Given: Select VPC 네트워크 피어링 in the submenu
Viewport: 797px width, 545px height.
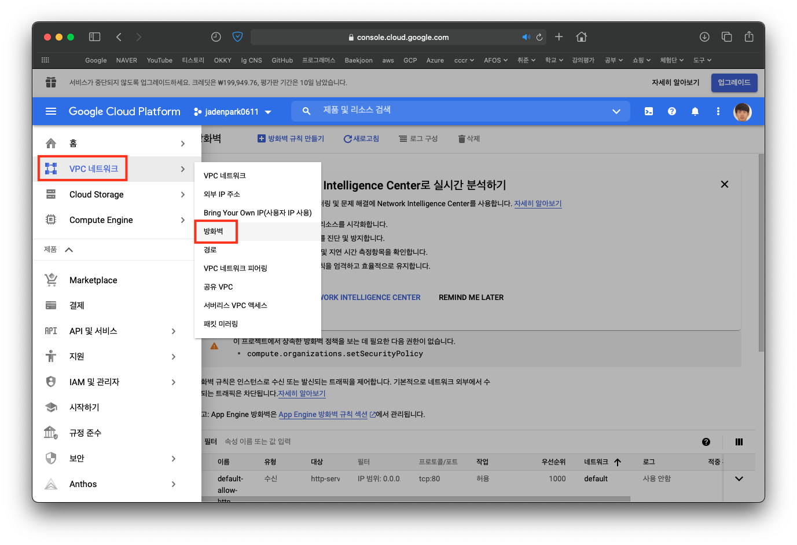Looking at the screenshot, I should click(236, 268).
